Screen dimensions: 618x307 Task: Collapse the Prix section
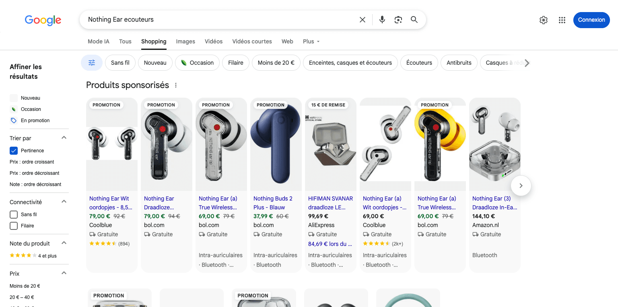64,273
